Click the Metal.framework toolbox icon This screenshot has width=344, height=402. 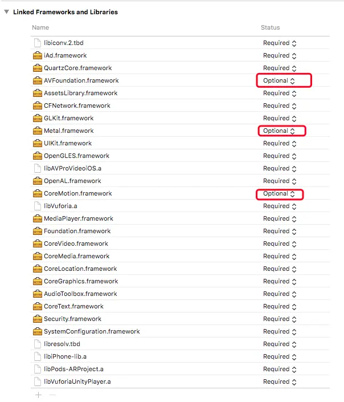coord(38,131)
